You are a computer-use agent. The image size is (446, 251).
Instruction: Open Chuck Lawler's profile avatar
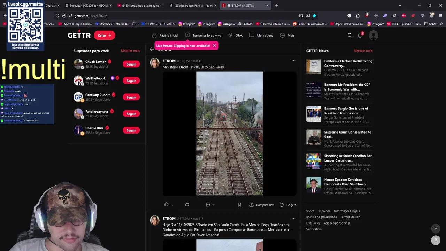pos(78,64)
